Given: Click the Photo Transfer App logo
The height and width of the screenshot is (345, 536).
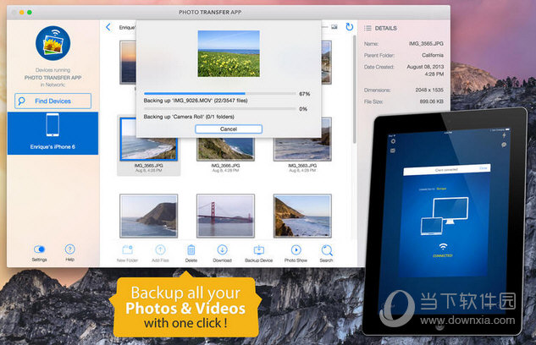Looking at the screenshot, I should (x=53, y=43).
